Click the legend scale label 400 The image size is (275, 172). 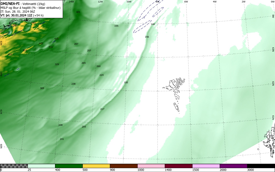[57, 170]
